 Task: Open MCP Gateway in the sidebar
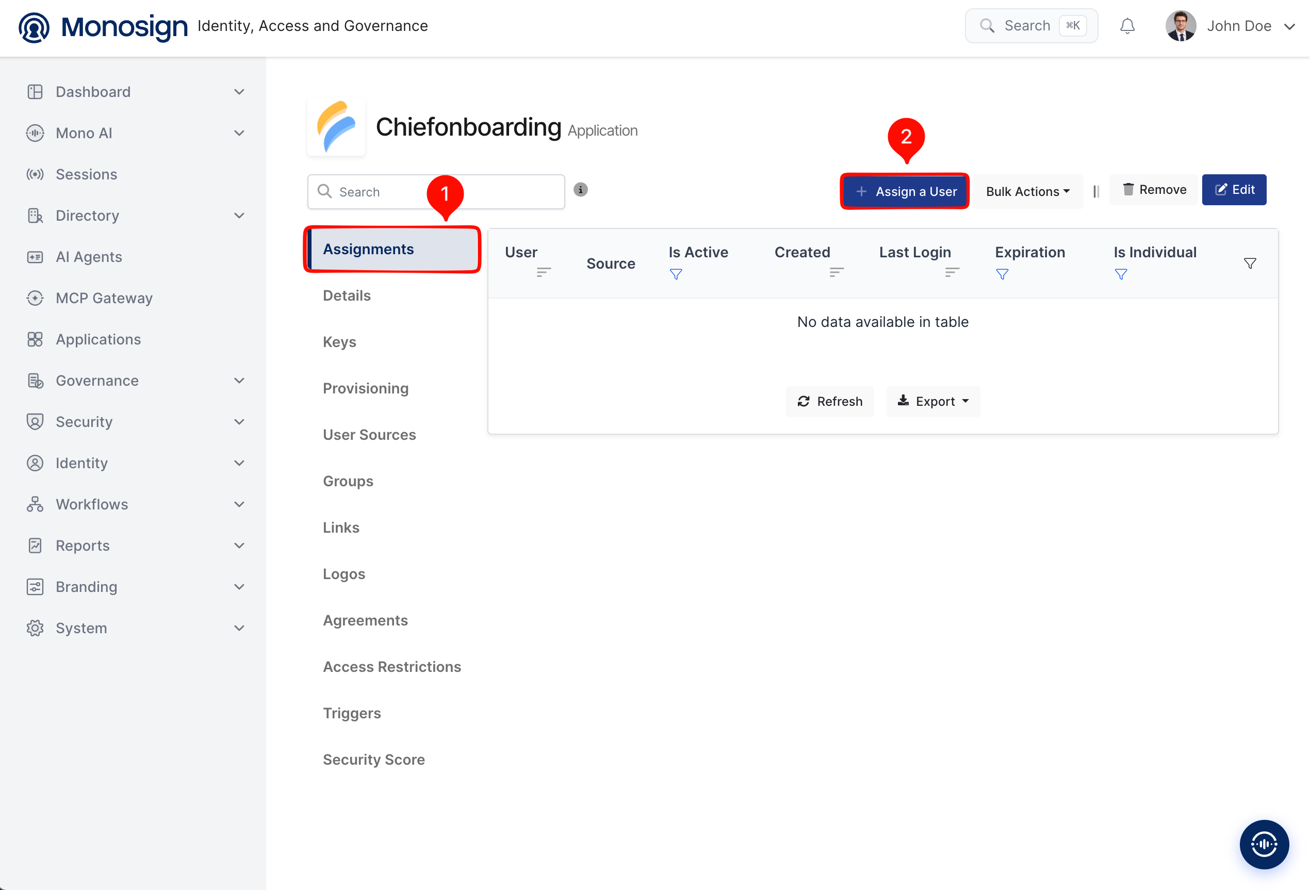(104, 298)
